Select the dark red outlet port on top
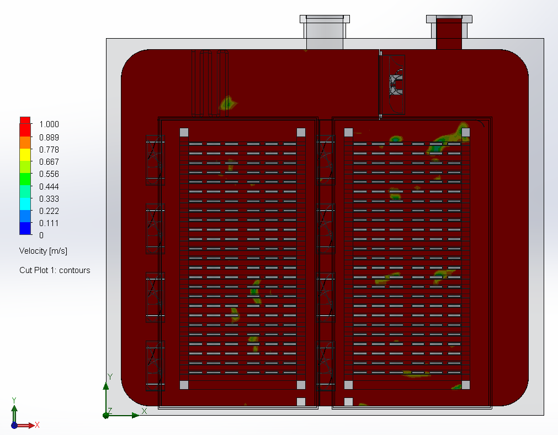Screen dimensions: 558x435 pyautogui.click(x=449, y=32)
